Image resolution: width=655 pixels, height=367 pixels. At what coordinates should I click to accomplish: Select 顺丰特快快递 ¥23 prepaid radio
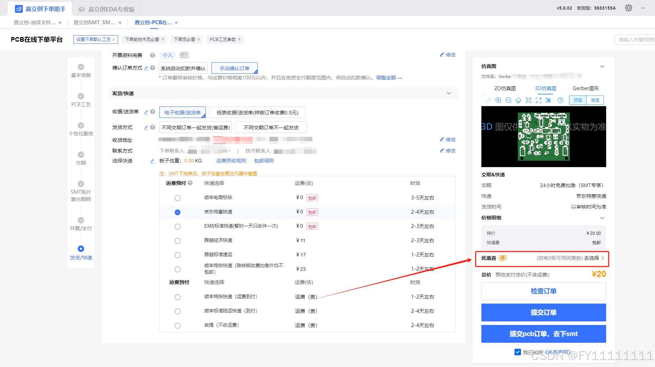click(178, 269)
